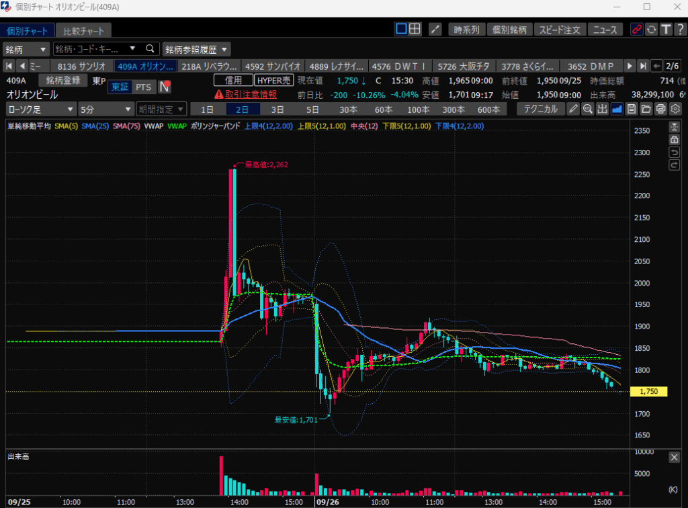The height and width of the screenshot is (508, 688).
Task: Click the magnifier value-inspect icon
Action: 588,109
